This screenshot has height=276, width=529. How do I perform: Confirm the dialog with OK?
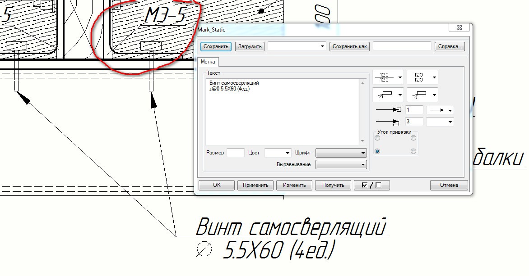[x=217, y=185]
